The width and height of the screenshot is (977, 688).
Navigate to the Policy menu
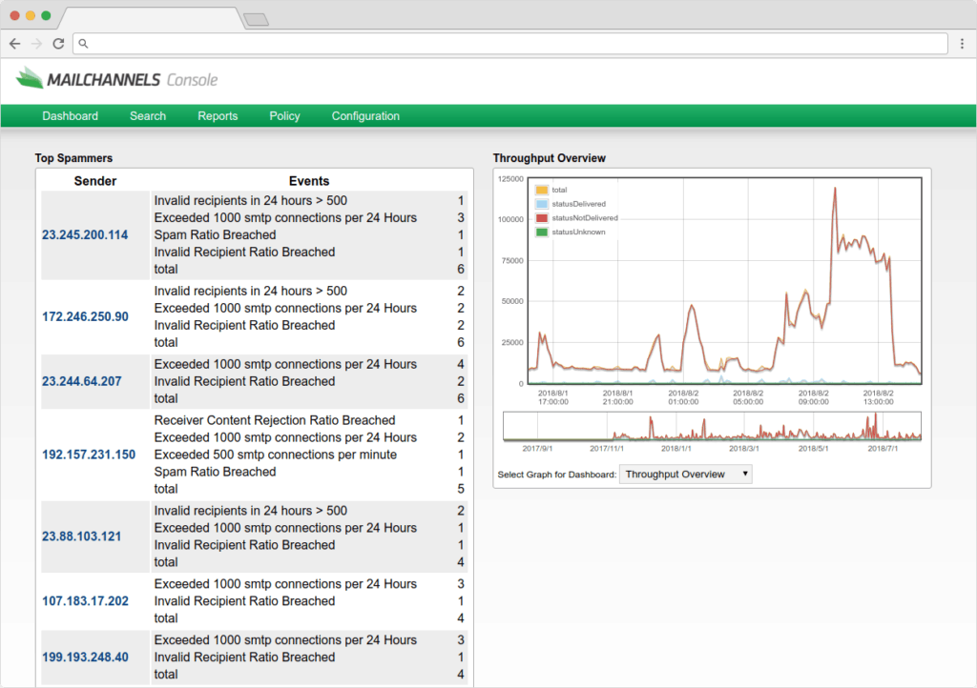point(284,115)
